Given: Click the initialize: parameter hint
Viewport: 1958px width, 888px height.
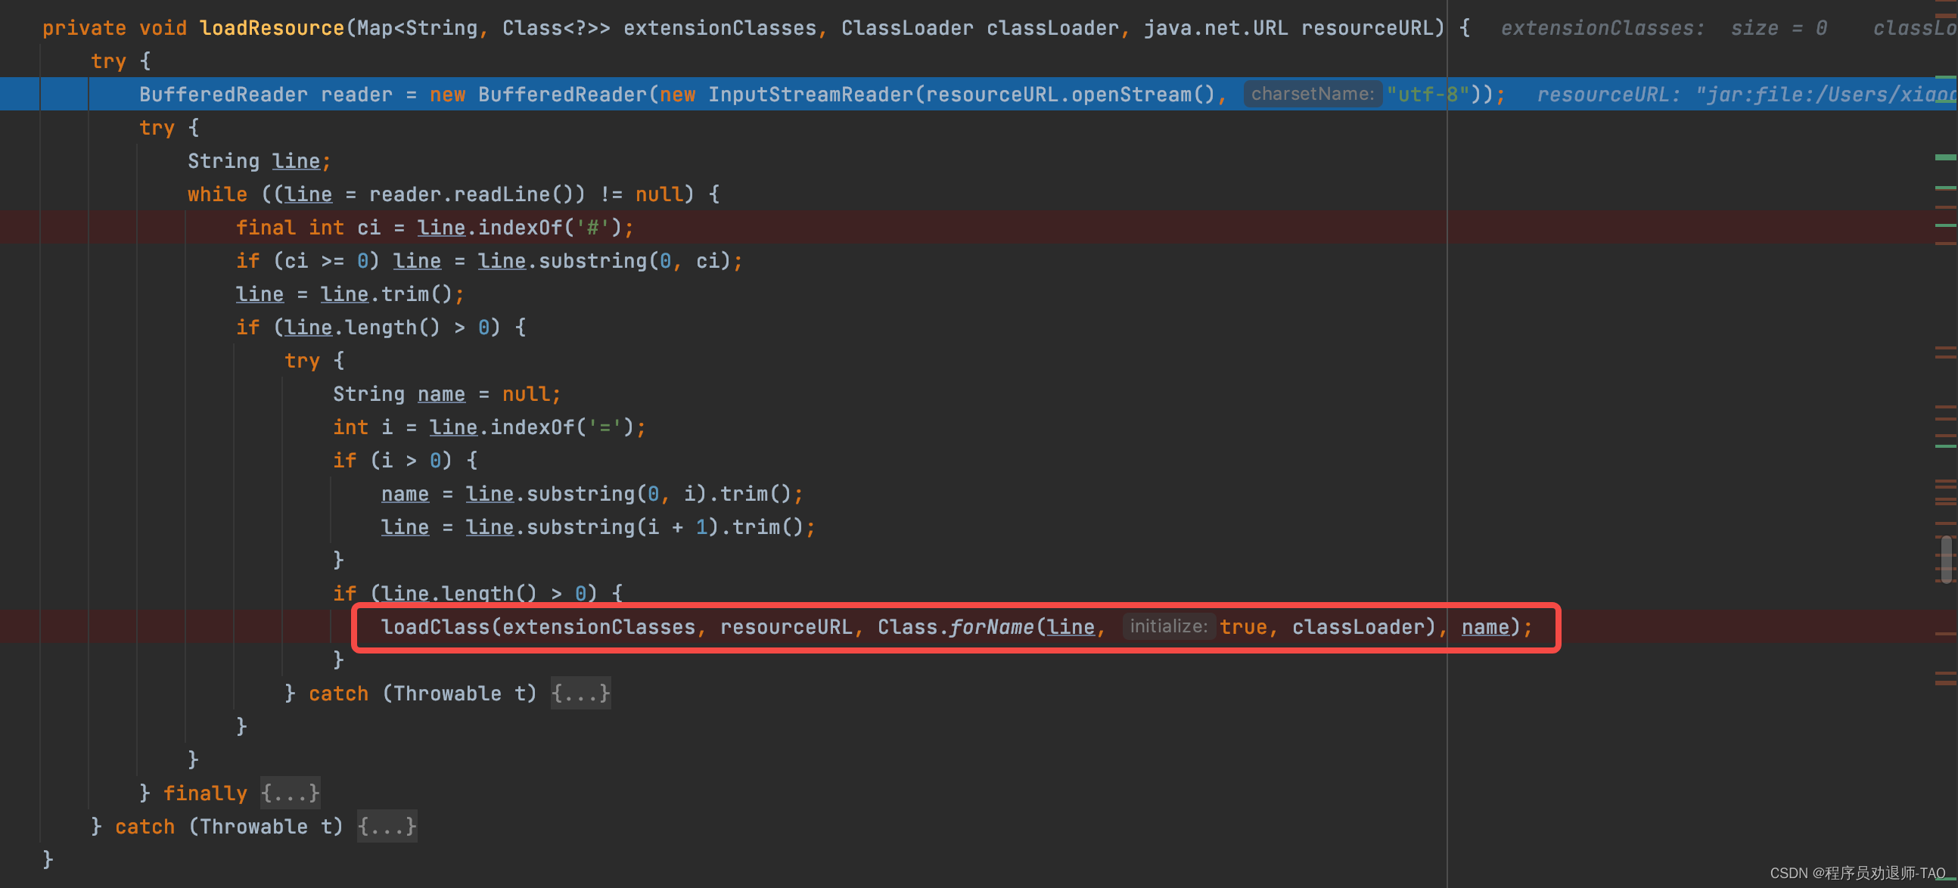Looking at the screenshot, I should click(1168, 626).
